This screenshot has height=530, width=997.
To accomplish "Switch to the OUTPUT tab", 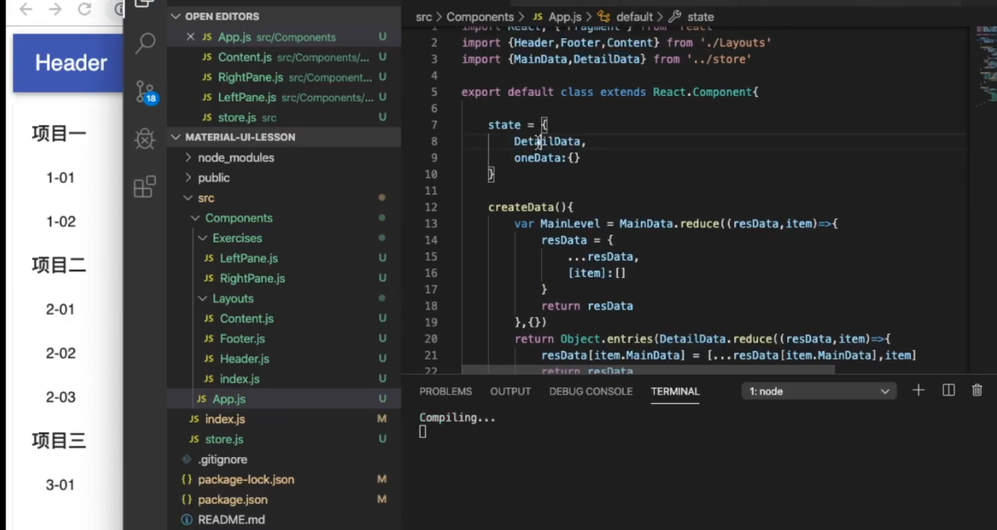I will (510, 391).
